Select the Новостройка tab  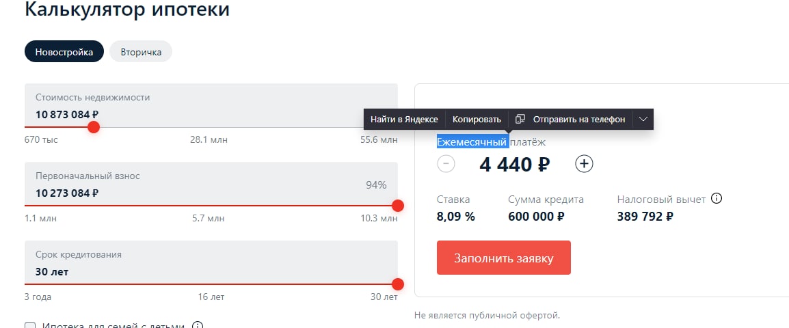click(x=64, y=52)
